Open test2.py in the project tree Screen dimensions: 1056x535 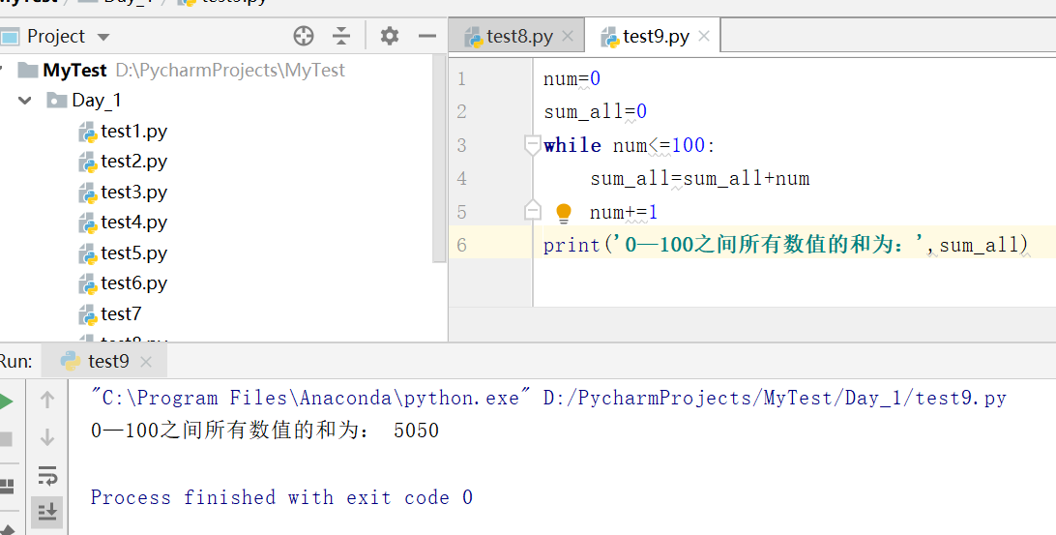133,162
